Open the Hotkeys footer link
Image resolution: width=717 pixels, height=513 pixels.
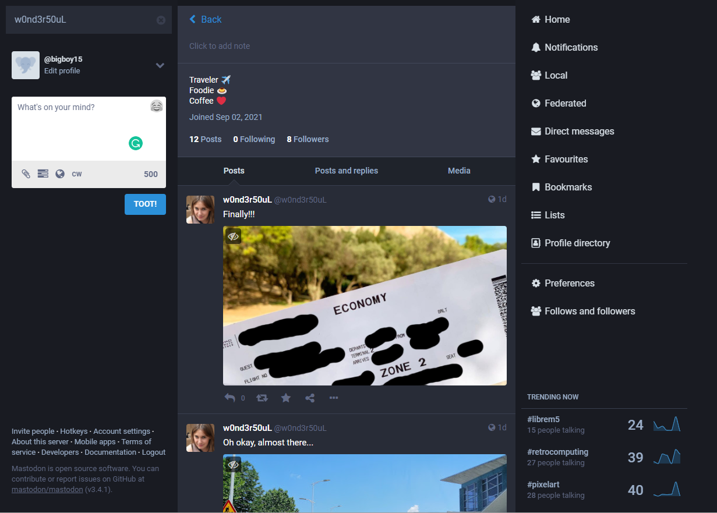74,431
